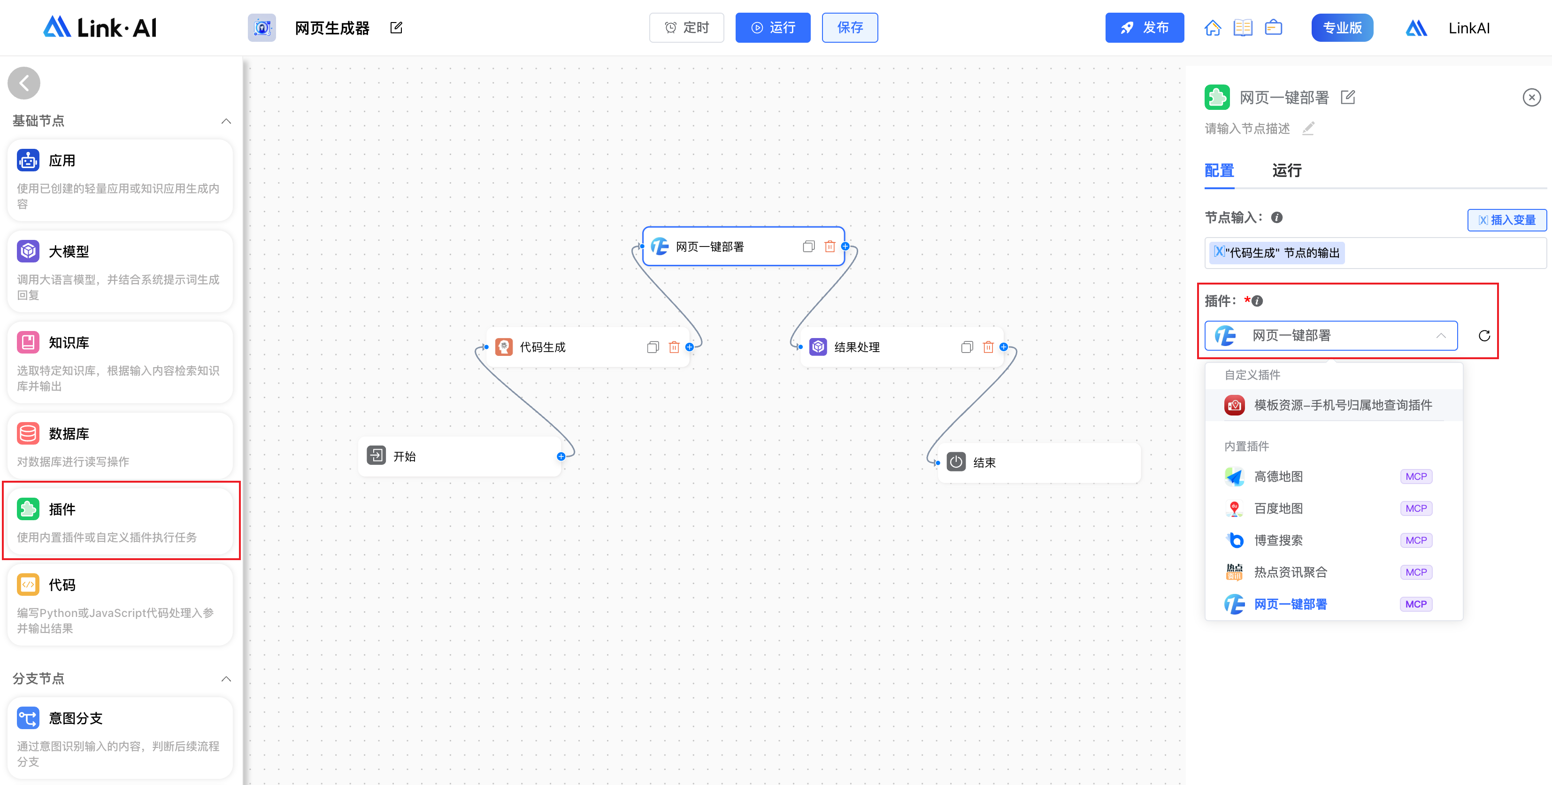Switch to the 配置 tab

coord(1220,170)
